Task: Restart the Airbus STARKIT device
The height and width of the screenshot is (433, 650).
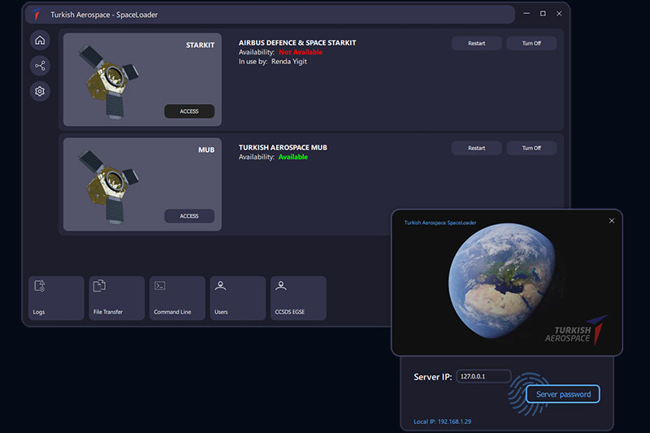Action: (x=476, y=43)
